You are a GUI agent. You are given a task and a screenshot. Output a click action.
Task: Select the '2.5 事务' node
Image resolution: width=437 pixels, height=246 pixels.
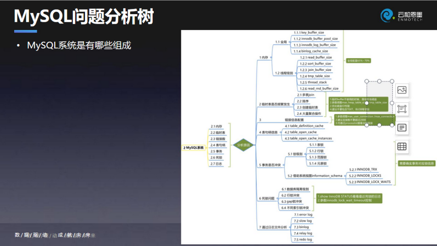click(216, 151)
